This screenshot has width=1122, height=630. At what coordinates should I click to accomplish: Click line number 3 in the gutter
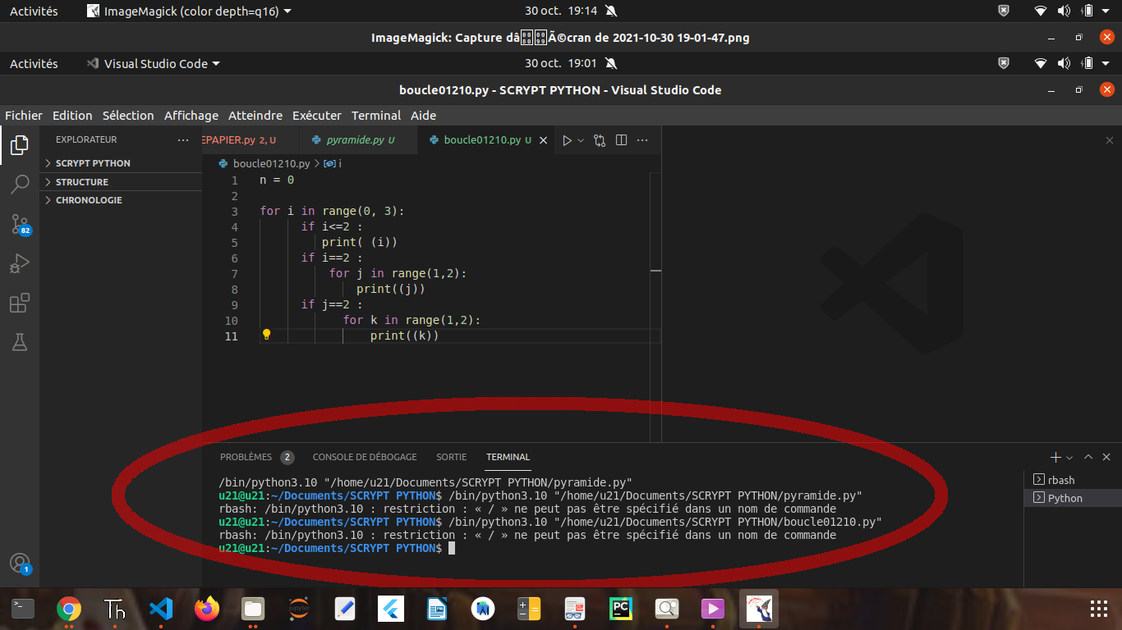pos(235,211)
